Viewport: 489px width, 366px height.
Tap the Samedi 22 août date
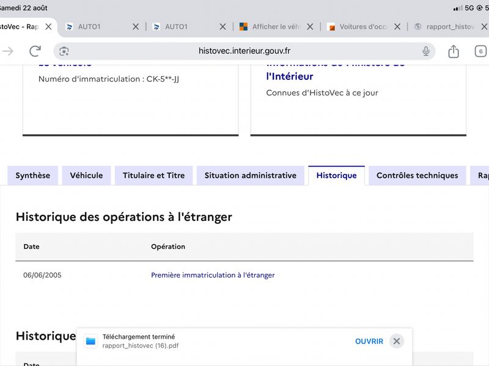pyautogui.click(x=24, y=8)
